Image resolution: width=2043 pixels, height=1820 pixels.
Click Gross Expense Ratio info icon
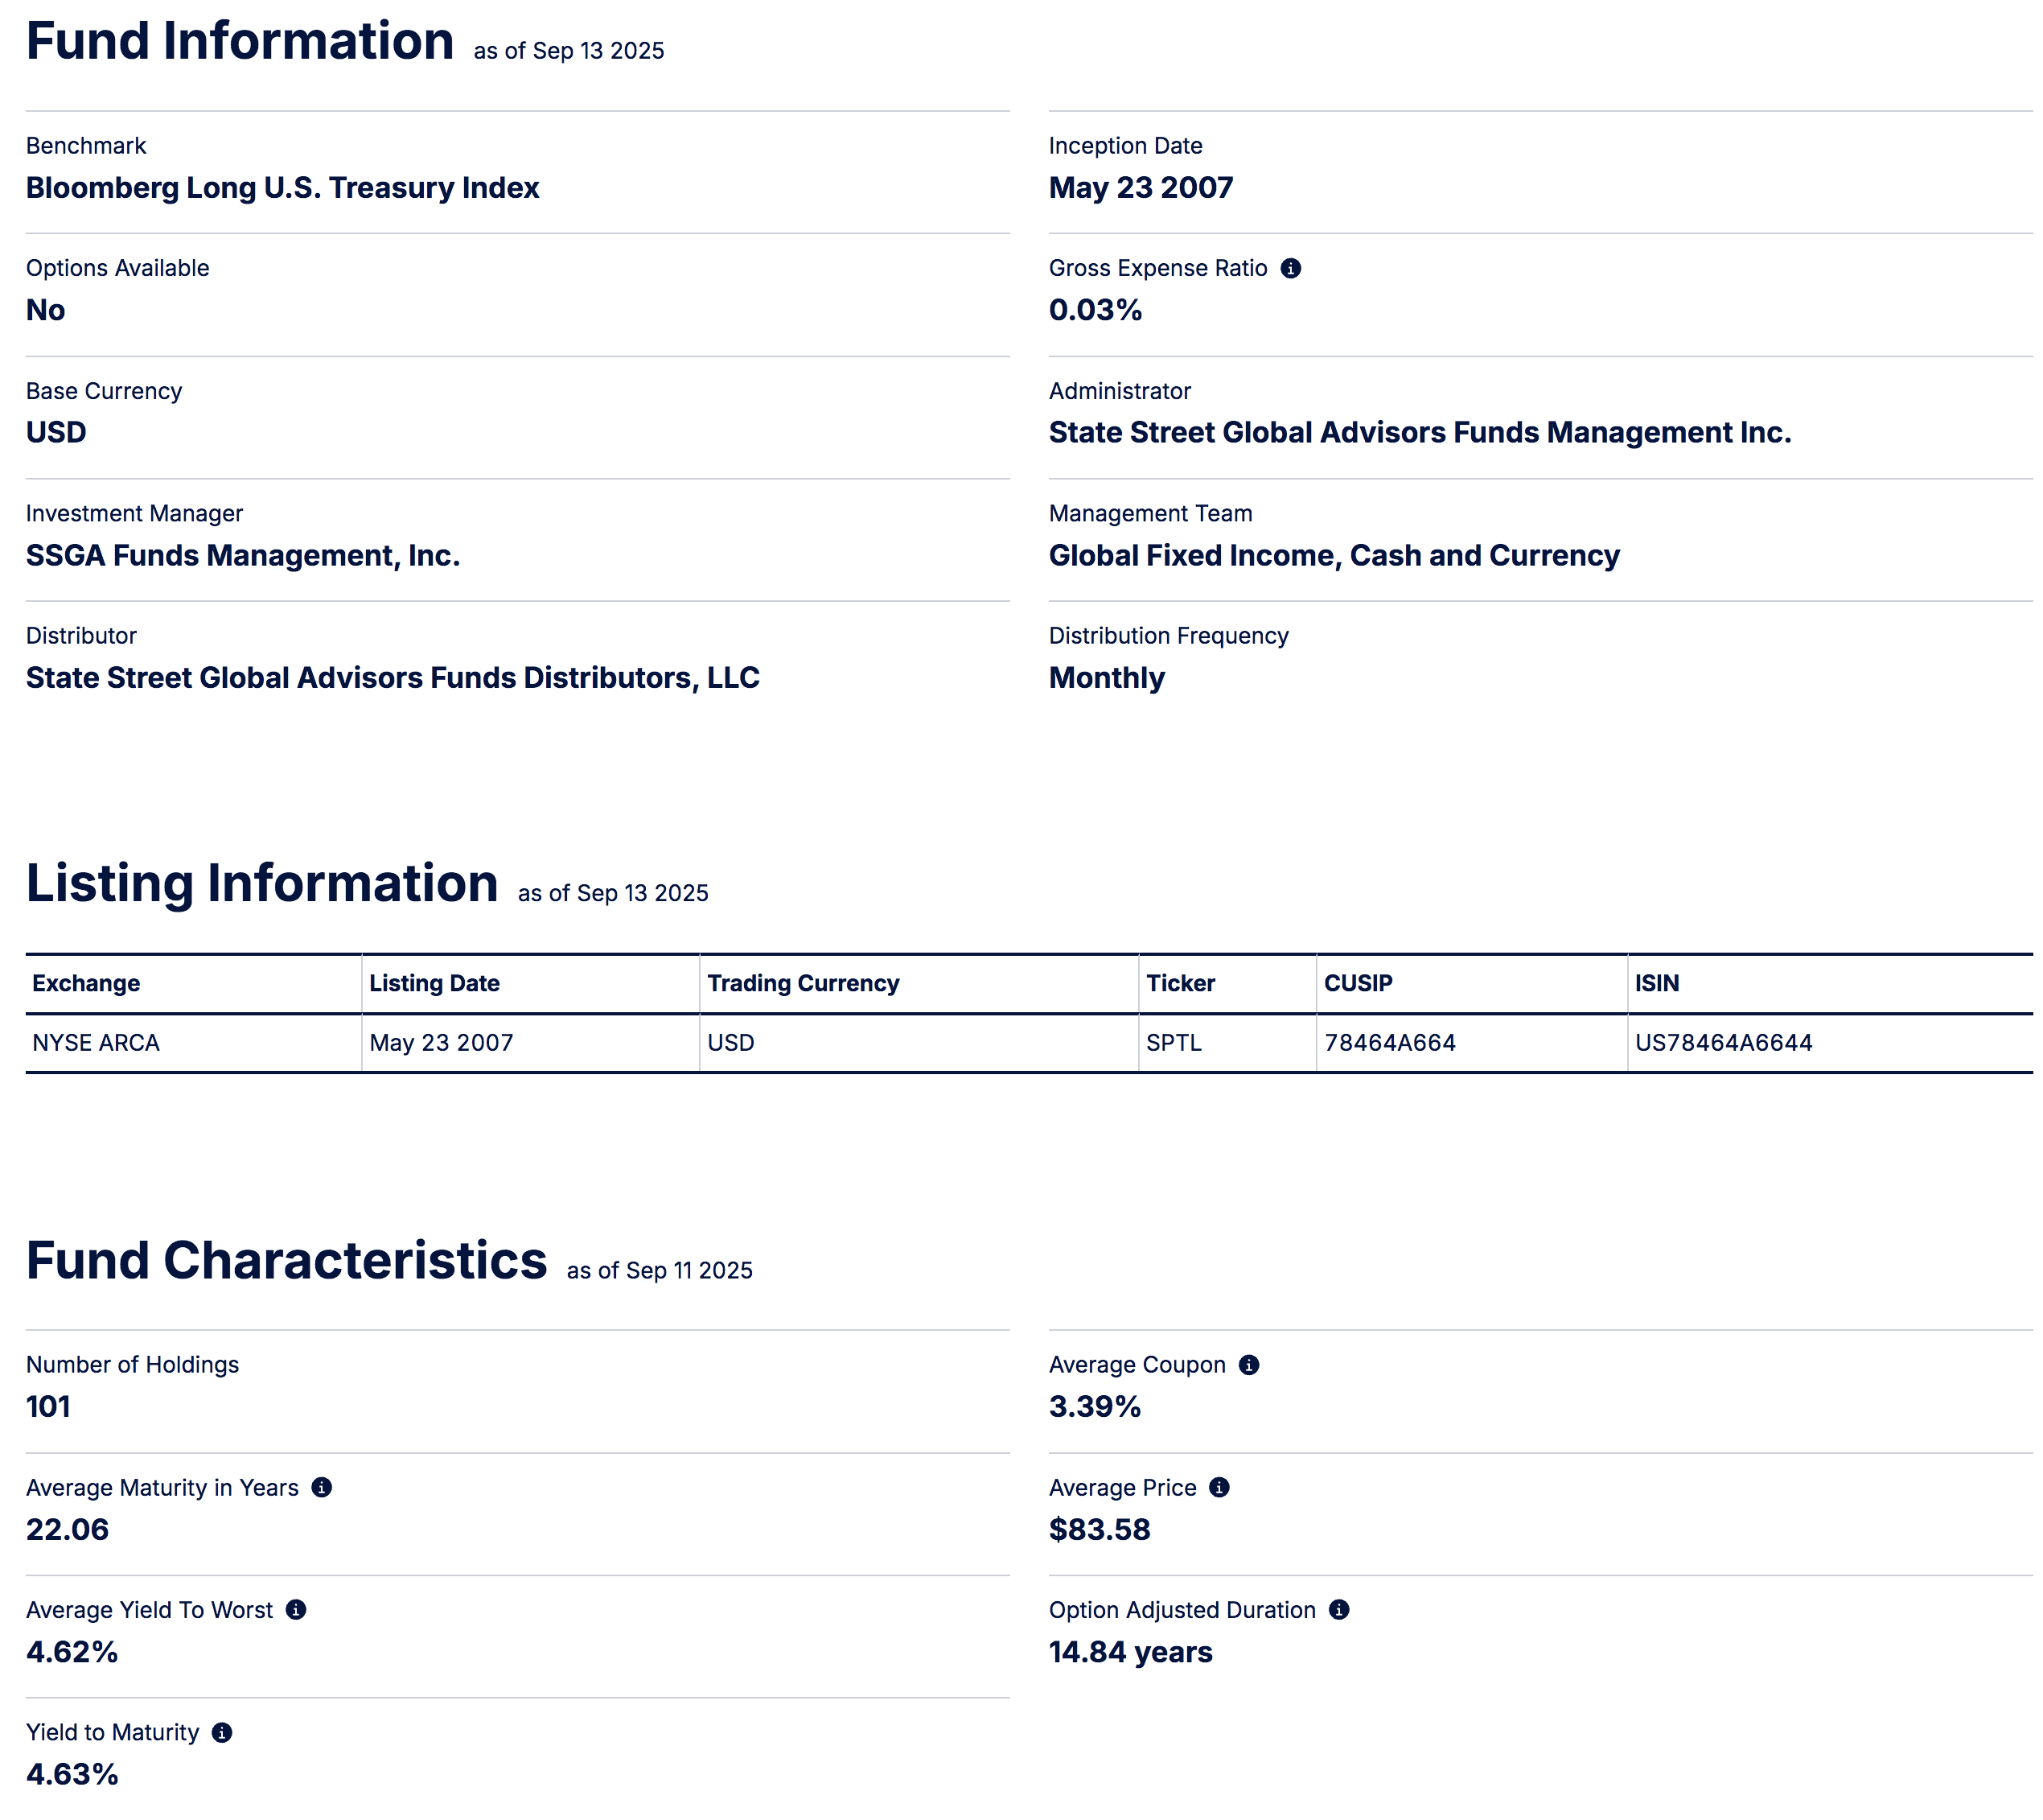click(1290, 268)
